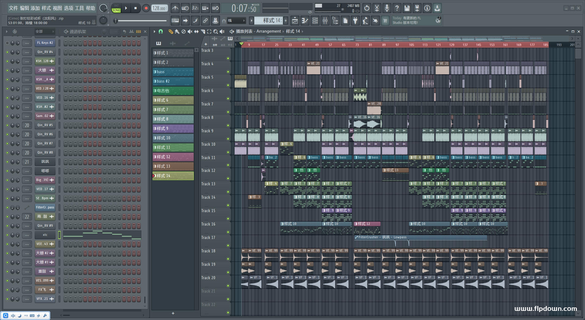The image size is (585, 320).
Task: Toggle PAT/SONG mode switch
Action: (x=116, y=8)
